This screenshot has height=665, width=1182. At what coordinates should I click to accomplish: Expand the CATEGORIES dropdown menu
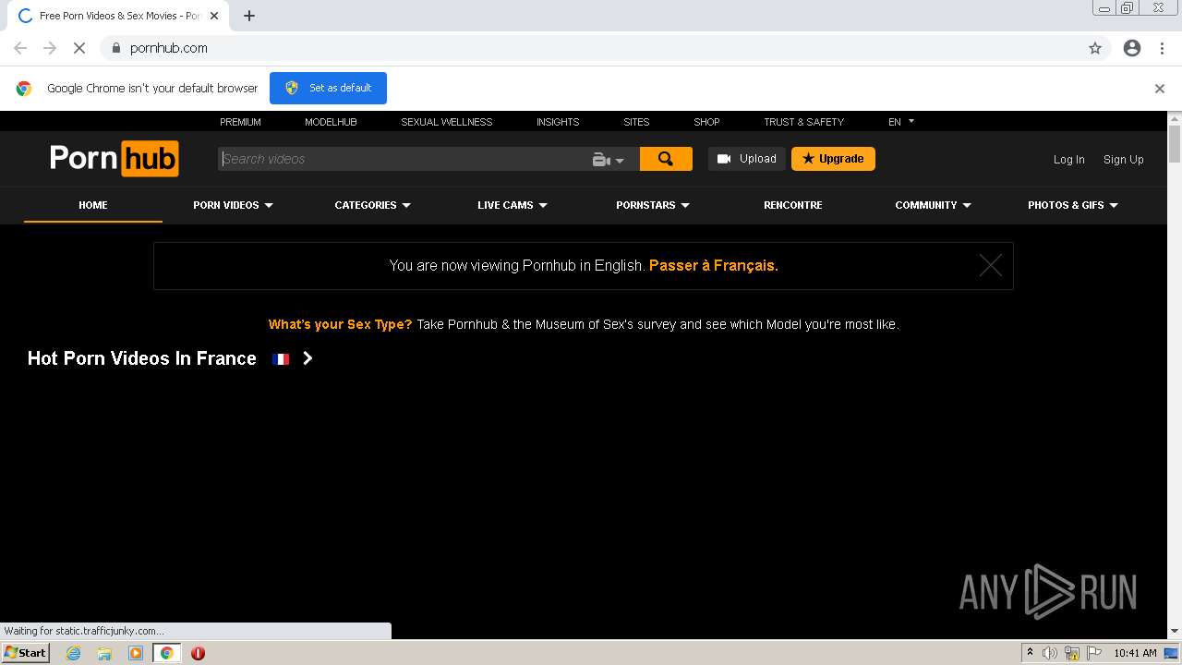(372, 205)
